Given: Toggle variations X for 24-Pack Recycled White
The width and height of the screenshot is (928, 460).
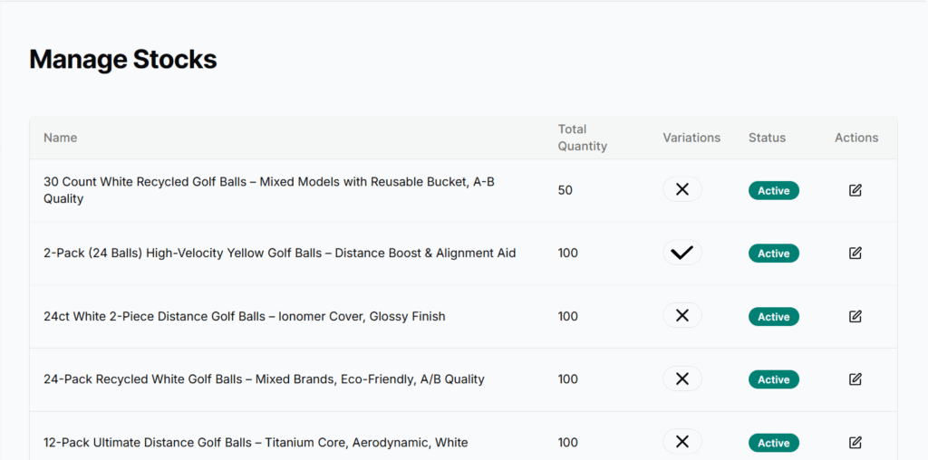Looking at the screenshot, I should click(682, 379).
